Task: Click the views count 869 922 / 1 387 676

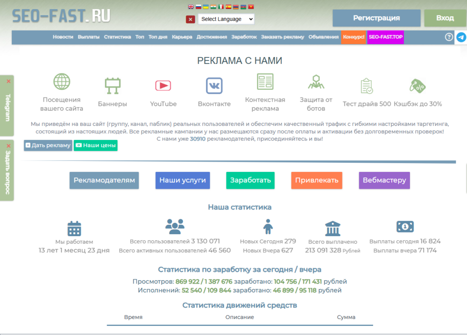Action: coord(204,282)
